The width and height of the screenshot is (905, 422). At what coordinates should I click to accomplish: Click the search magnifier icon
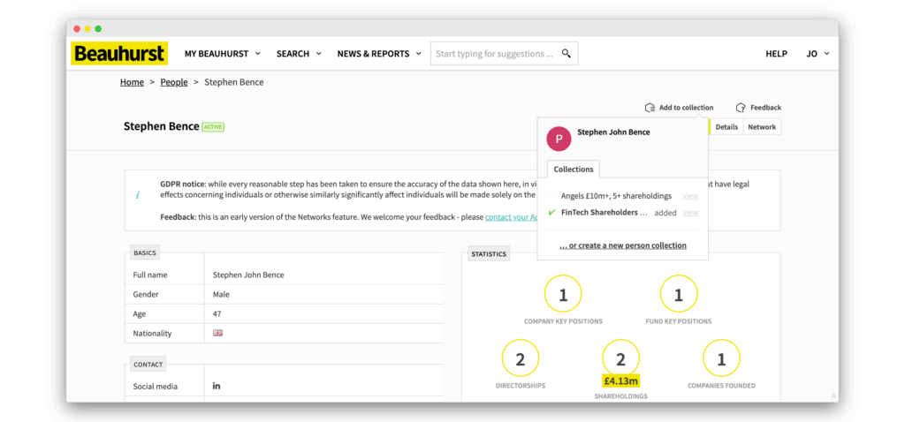pyautogui.click(x=567, y=54)
